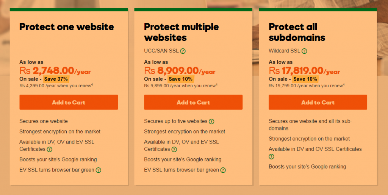The image size is (388, 195).
Task: Click help icon after Certificates in multiple websites card
Action: 174,149
